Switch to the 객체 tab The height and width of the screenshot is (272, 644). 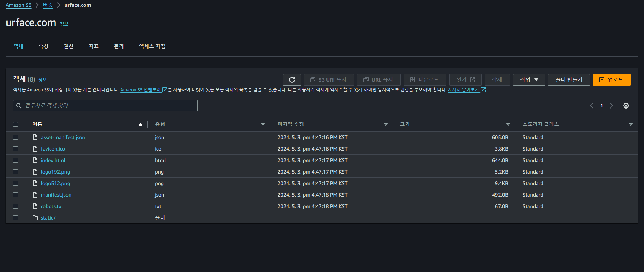point(18,46)
